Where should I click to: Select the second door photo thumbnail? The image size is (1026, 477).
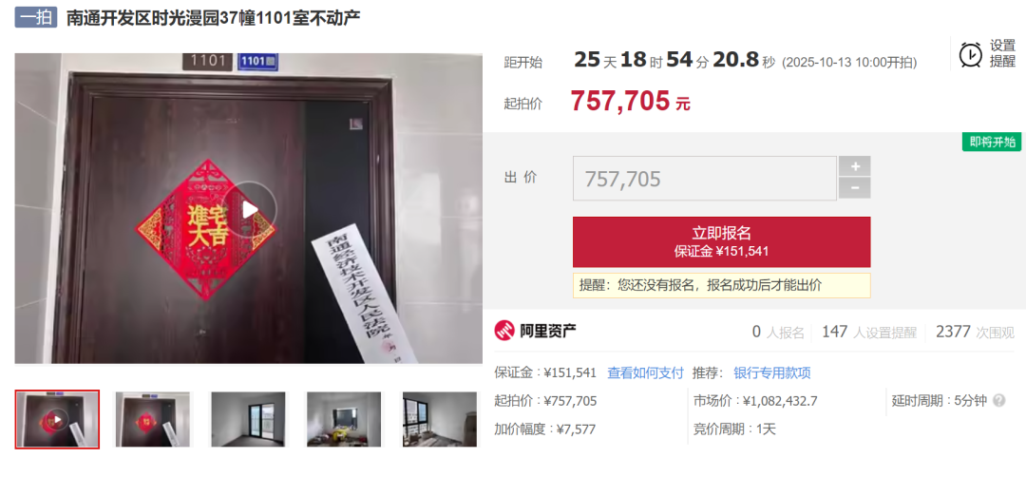point(153,419)
